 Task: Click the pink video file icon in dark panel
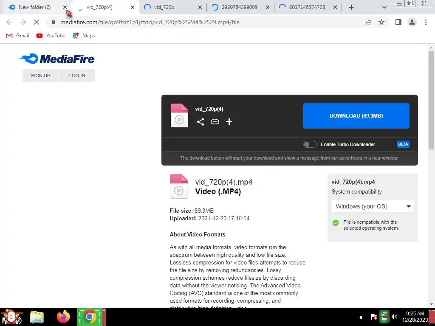point(179,115)
